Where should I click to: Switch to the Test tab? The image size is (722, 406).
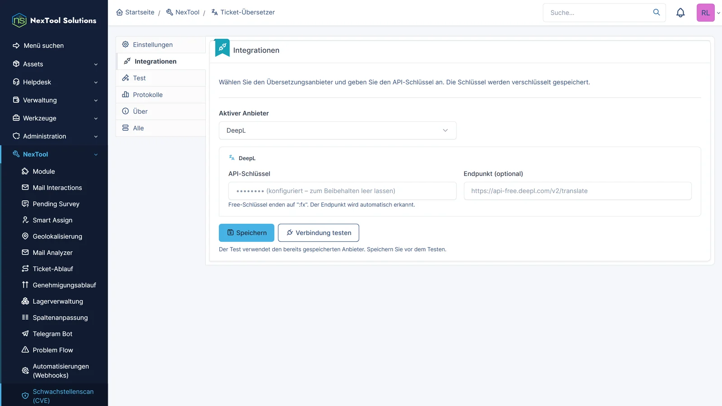pyautogui.click(x=161, y=78)
